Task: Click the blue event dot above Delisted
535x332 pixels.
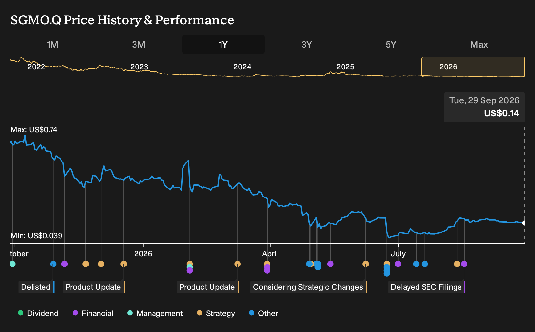Action: 53,264
